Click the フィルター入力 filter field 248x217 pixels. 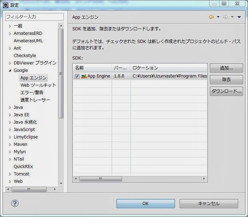pyautogui.click(x=35, y=17)
